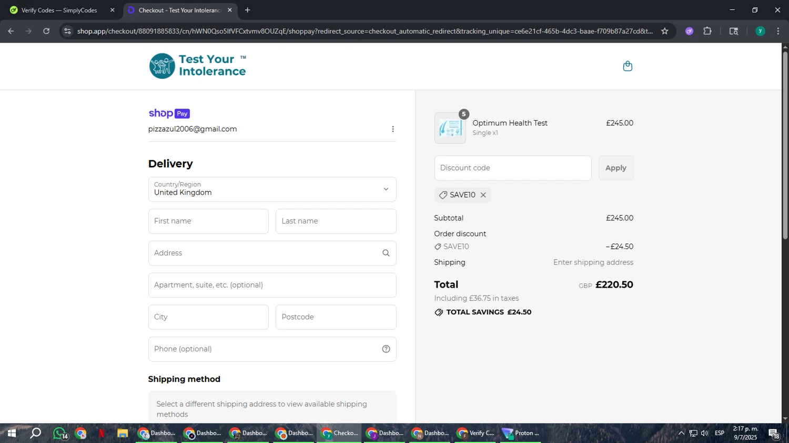Focus the City field
This screenshot has width=789, height=443.
click(x=208, y=317)
